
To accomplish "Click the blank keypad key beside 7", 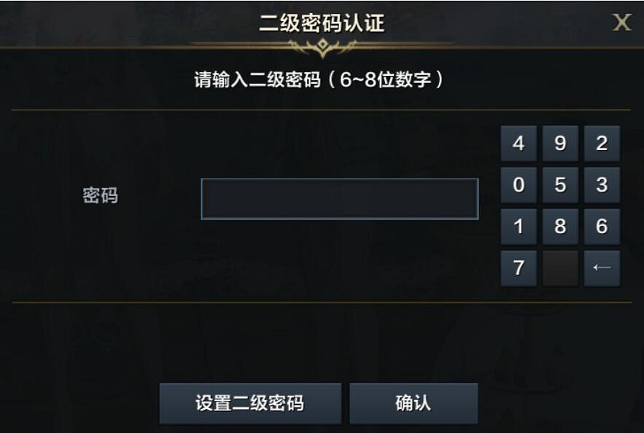I will click(x=560, y=268).
